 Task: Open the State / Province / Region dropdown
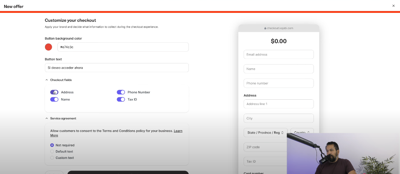266,133
